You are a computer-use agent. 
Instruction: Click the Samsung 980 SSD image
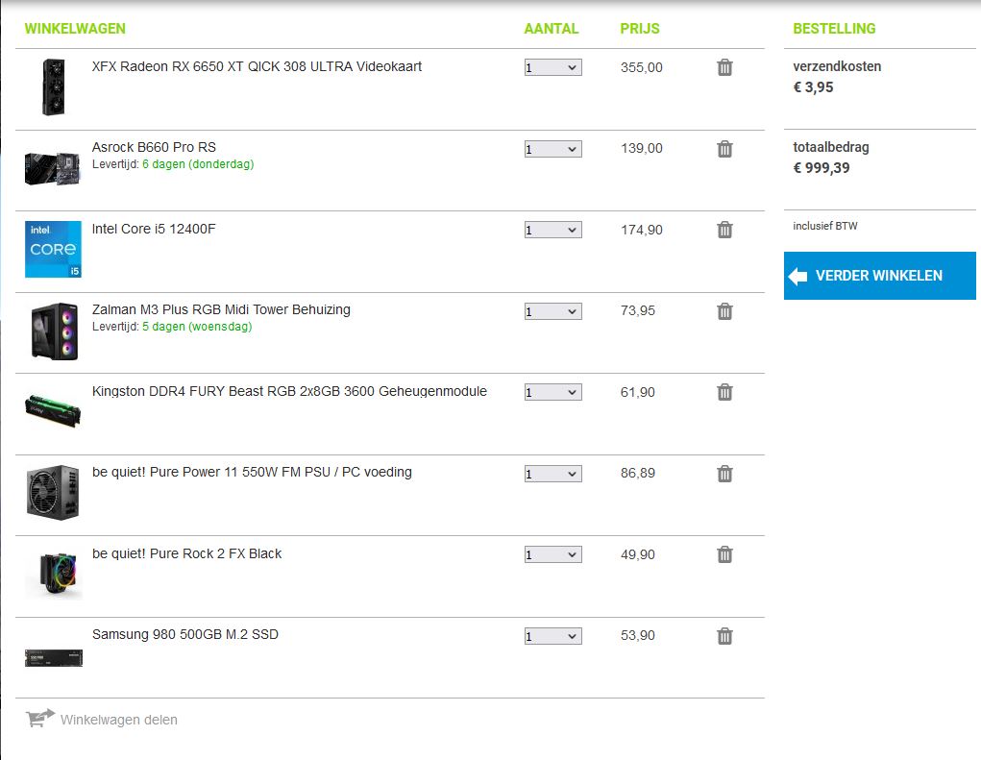(x=54, y=658)
